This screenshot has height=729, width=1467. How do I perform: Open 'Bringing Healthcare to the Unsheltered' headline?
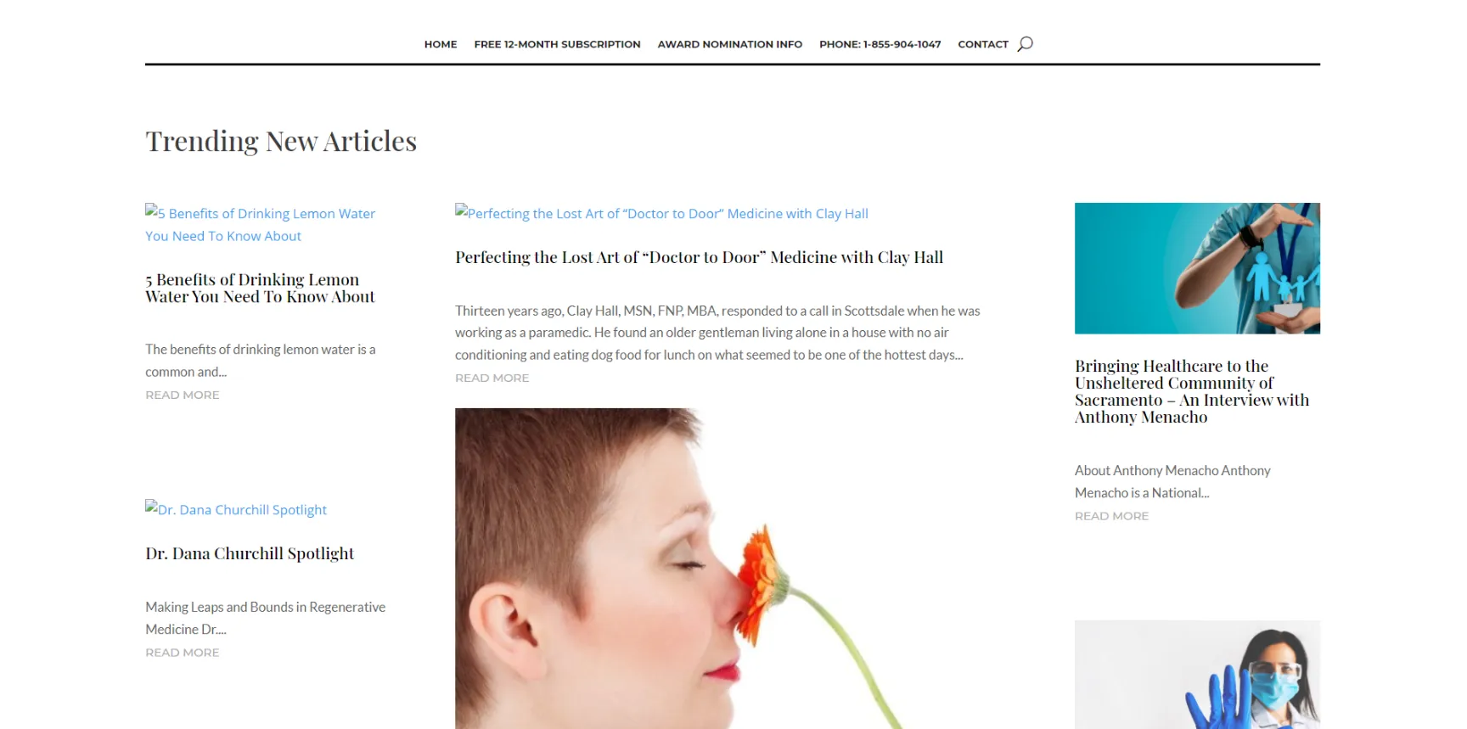[1192, 391]
